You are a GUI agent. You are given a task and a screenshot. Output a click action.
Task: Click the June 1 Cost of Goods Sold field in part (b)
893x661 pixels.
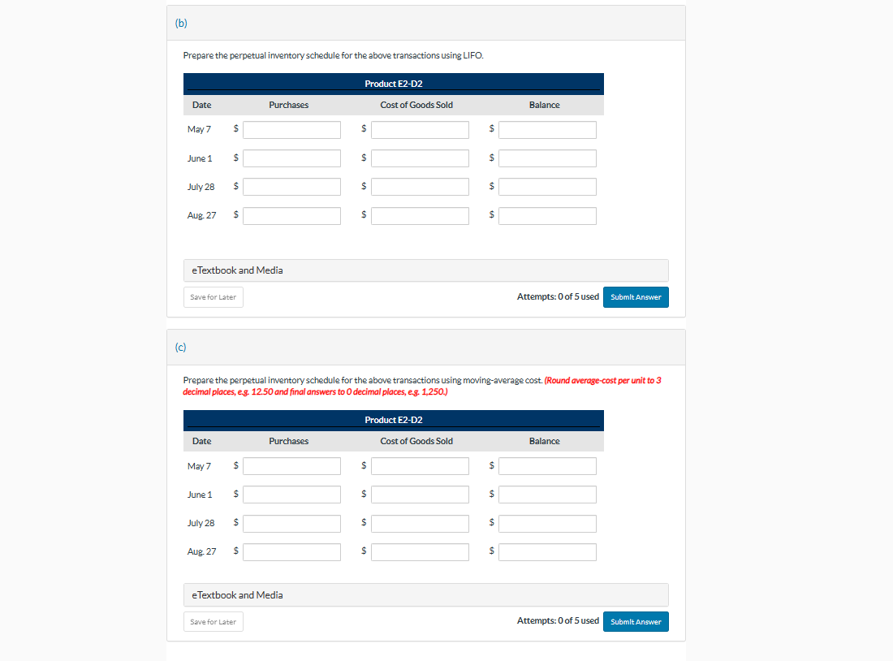point(420,158)
